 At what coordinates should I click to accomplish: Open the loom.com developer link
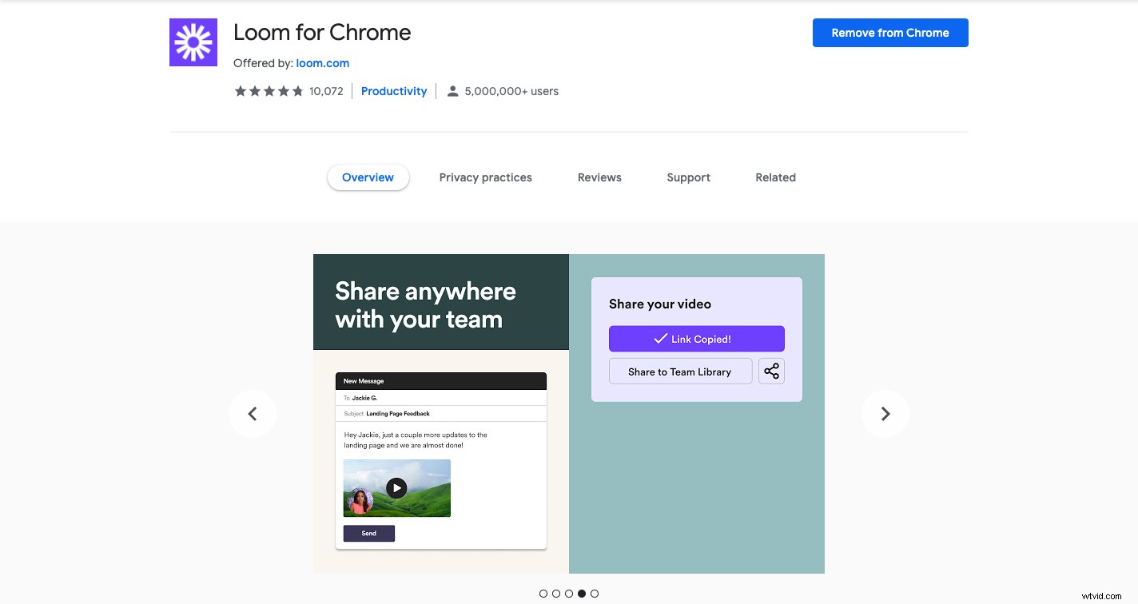tap(323, 63)
